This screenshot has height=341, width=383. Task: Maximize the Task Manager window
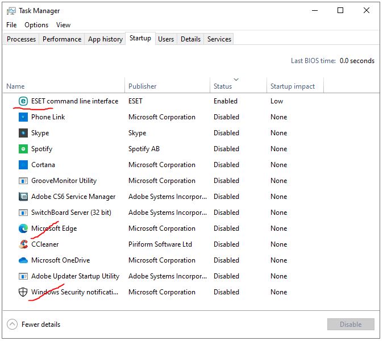point(340,10)
